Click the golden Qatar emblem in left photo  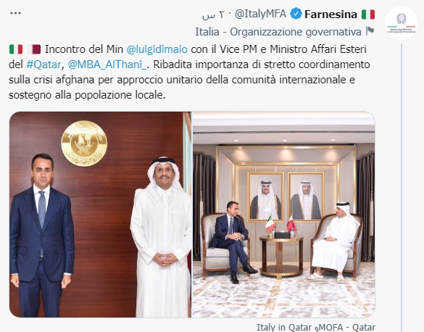point(84,144)
